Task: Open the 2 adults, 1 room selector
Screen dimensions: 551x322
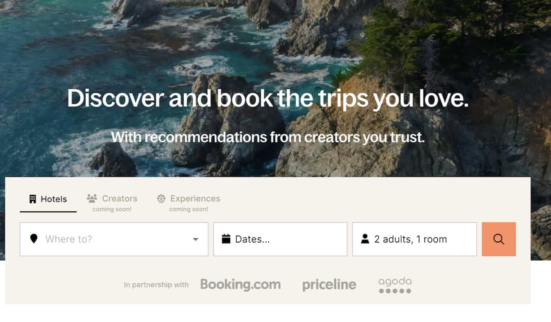Action: (x=414, y=239)
